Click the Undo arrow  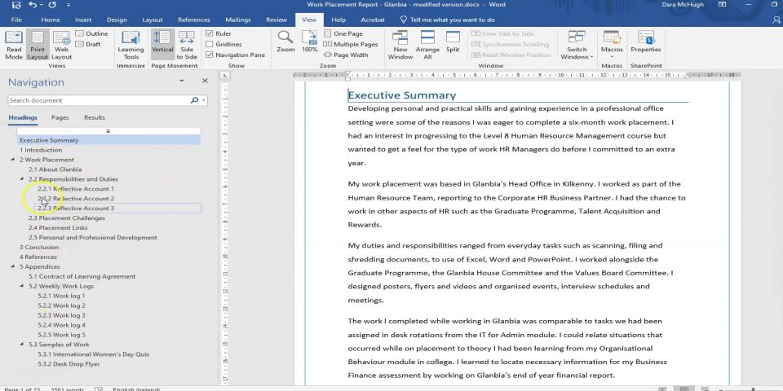click(33, 6)
